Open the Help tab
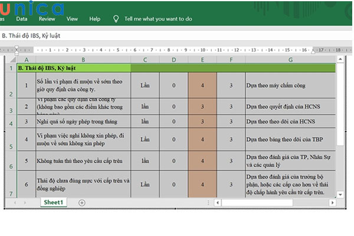The height and width of the screenshot is (236, 354). 94,19
